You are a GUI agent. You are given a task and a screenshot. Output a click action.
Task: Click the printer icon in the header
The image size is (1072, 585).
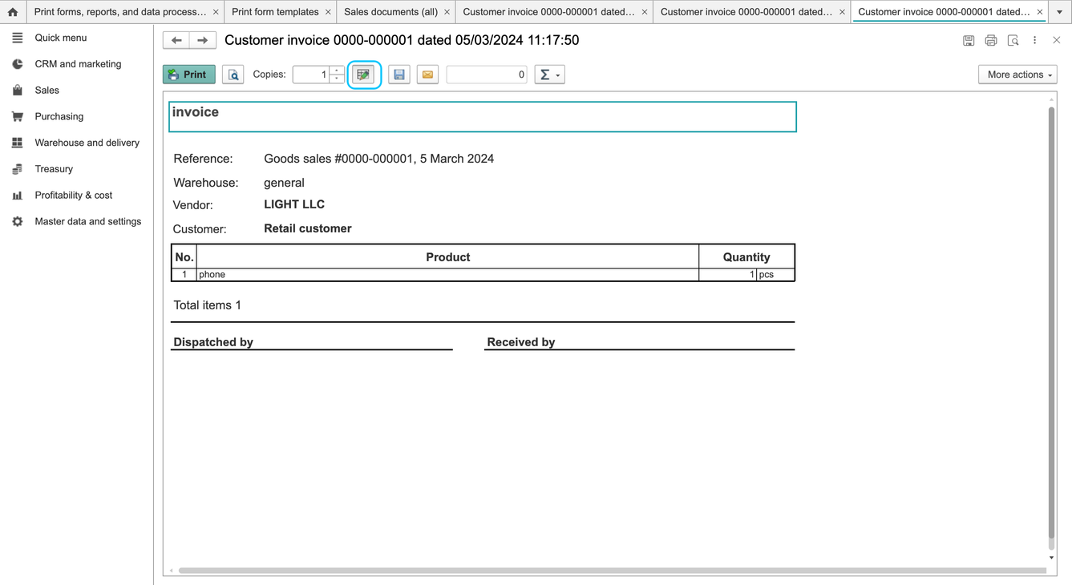coord(991,41)
